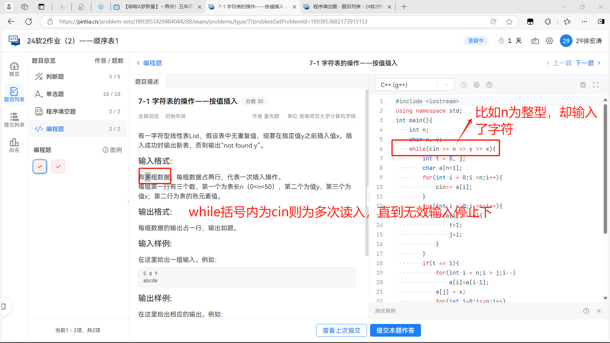The image size is (610, 343).
Task: Select 单选题 in the question type list
Action: tap(55, 94)
